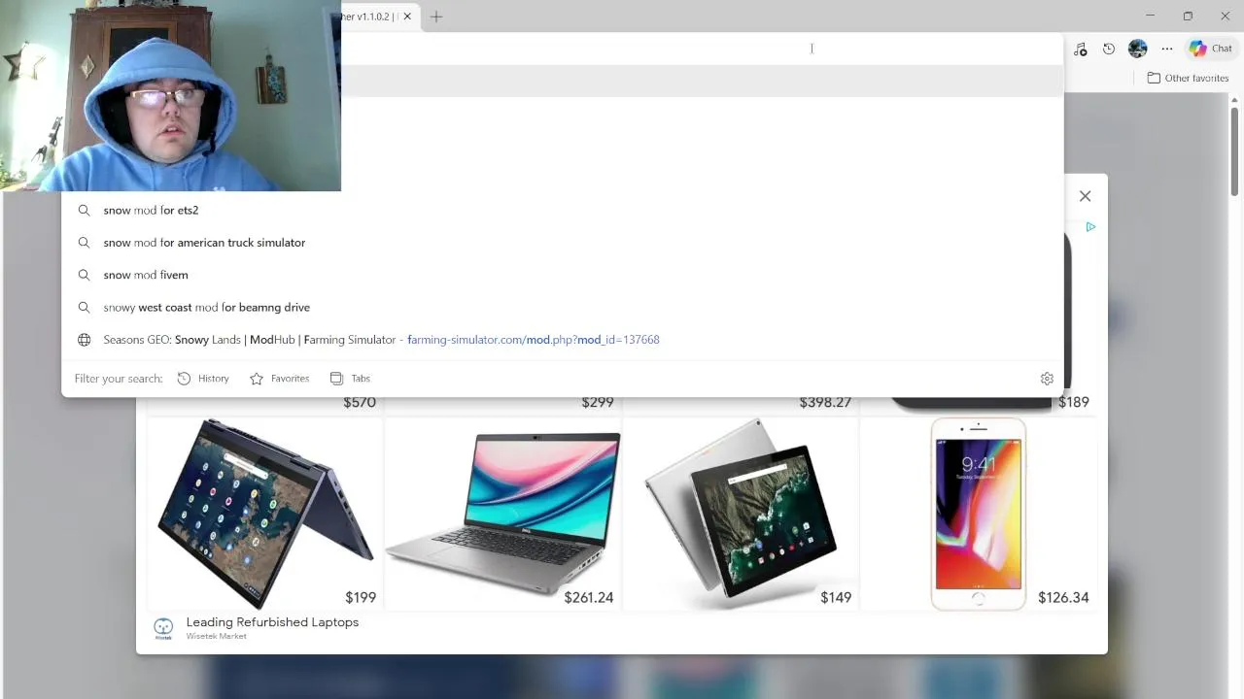1244x699 pixels.
Task: Click the $570 price label
Action: [359, 402]
